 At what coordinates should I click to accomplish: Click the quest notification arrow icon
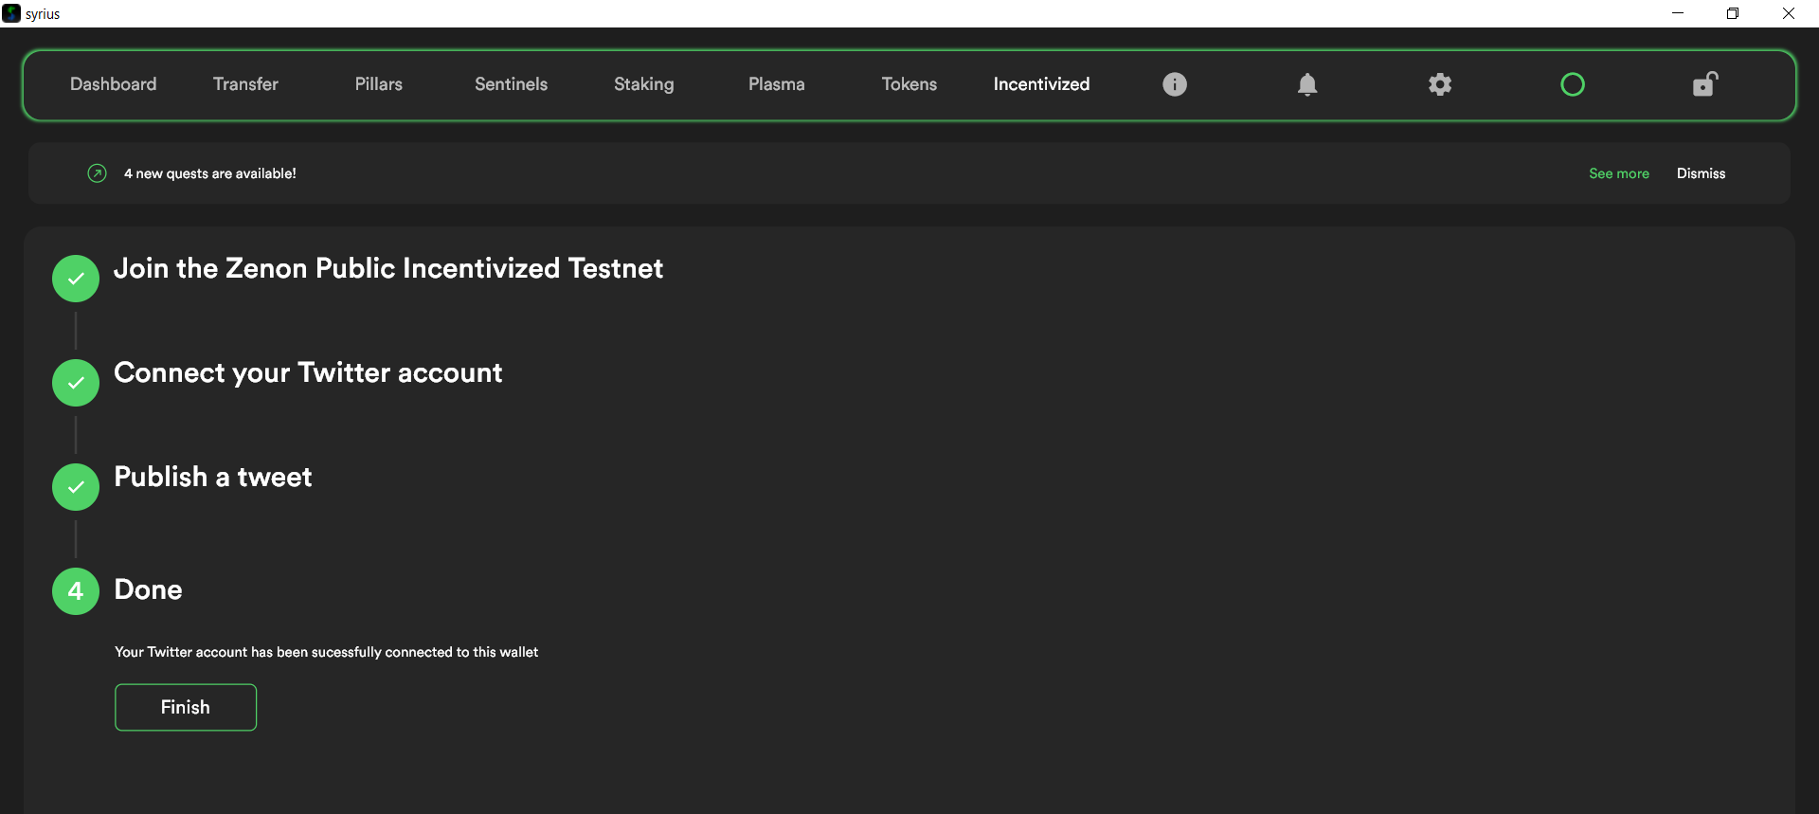97,173
